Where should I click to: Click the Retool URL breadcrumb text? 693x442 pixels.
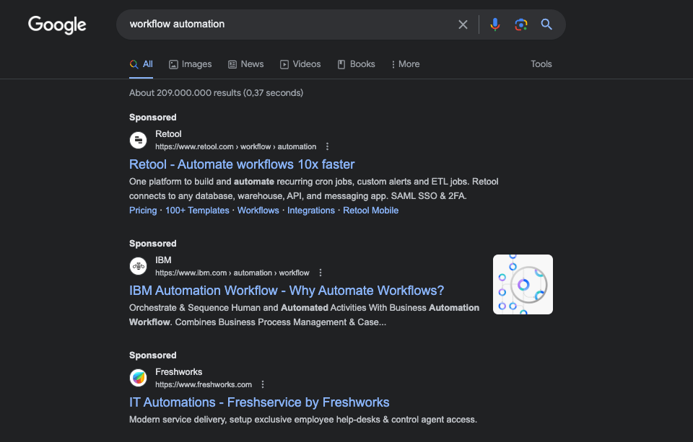[235, 146]
